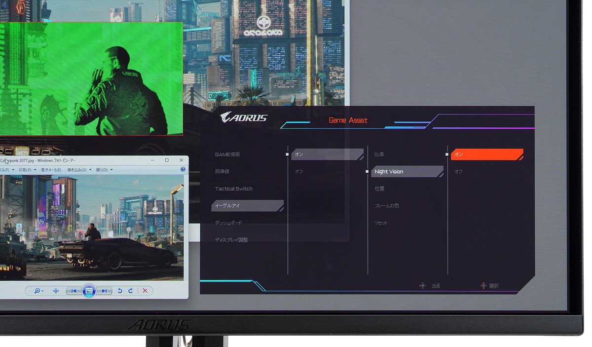
Task: Close the Windows Photo Viewer window
Action: click(182, 160)
